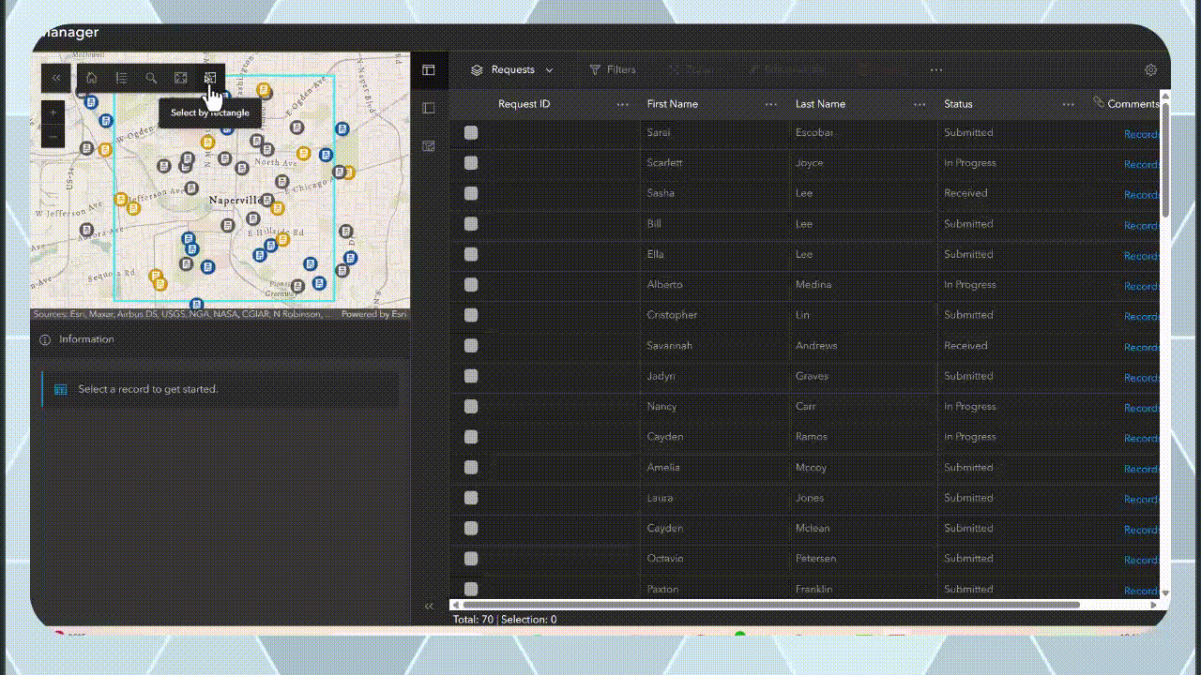Open Status column options menu

pyautogui.click(x=1068, y=104)
